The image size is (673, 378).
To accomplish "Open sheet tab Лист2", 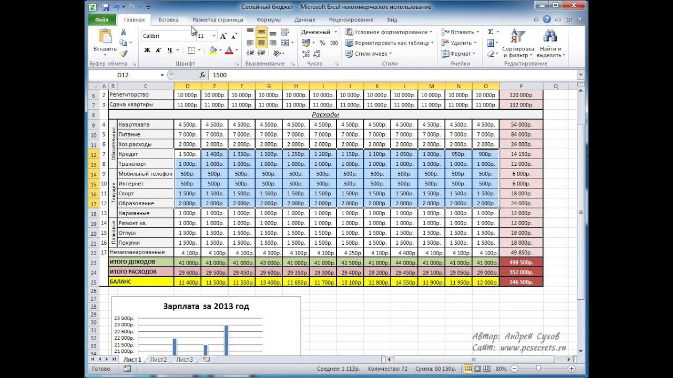I will [158, 360].
